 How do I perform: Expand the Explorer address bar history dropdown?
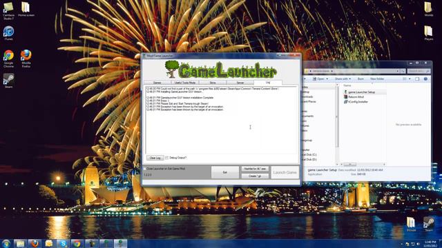pos(398,71)
